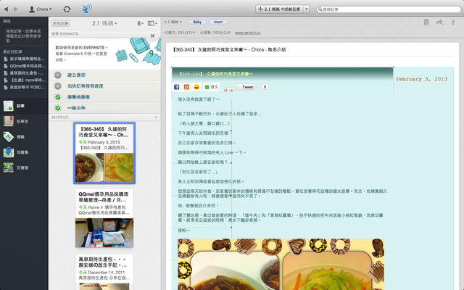The image size is (464, 290).
Task: Click the 2013年2月 month header
Action: 60,117
